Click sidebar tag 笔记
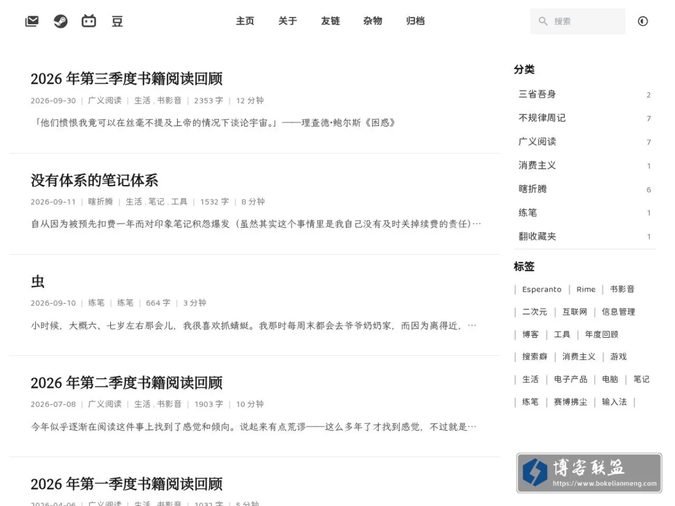 [x=641, y=379]
